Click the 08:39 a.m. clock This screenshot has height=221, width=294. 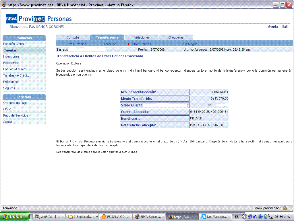click(283, 217)
